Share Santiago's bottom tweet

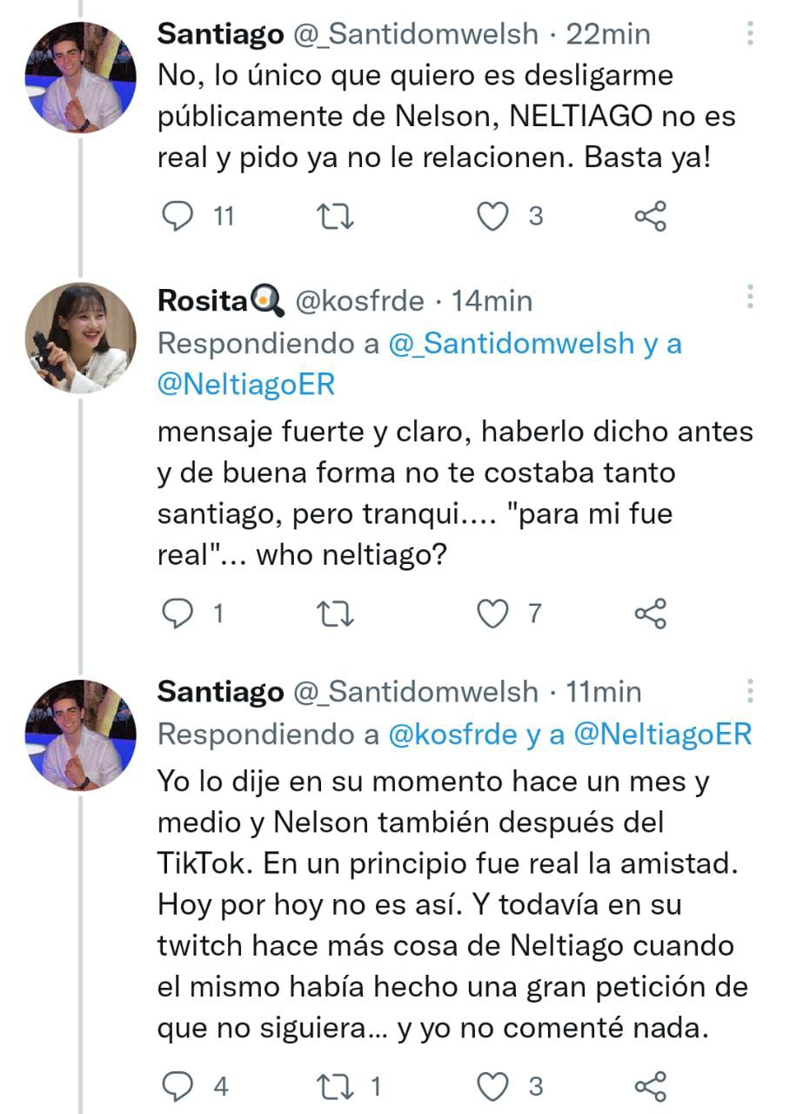pos(653,1086)
